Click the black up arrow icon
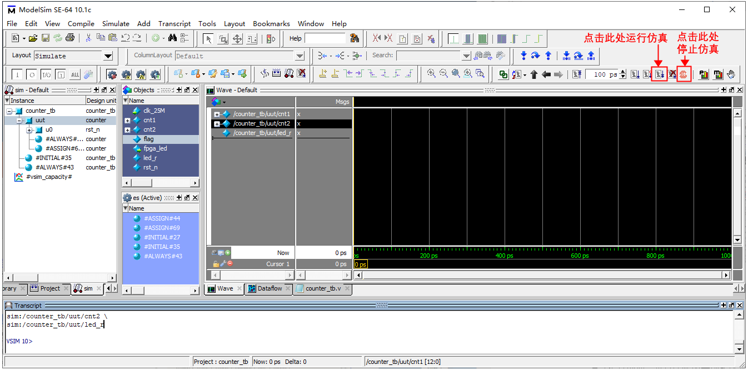This screenshot has width=748, height=370. coord(534,74)
